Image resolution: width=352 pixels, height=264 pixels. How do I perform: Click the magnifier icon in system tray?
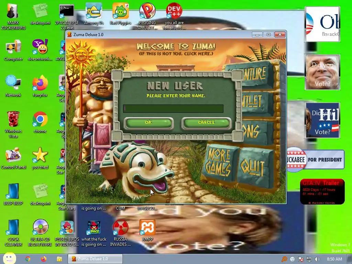[284, 259]
